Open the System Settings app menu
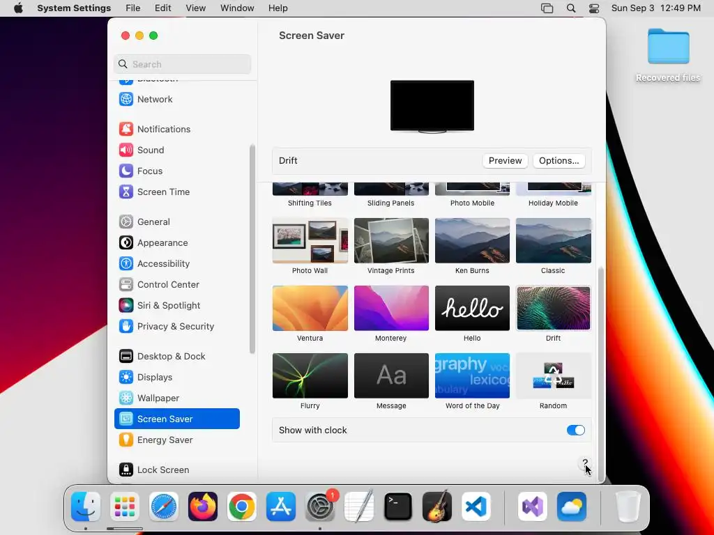Screen dimensions: 714x535 74,8
